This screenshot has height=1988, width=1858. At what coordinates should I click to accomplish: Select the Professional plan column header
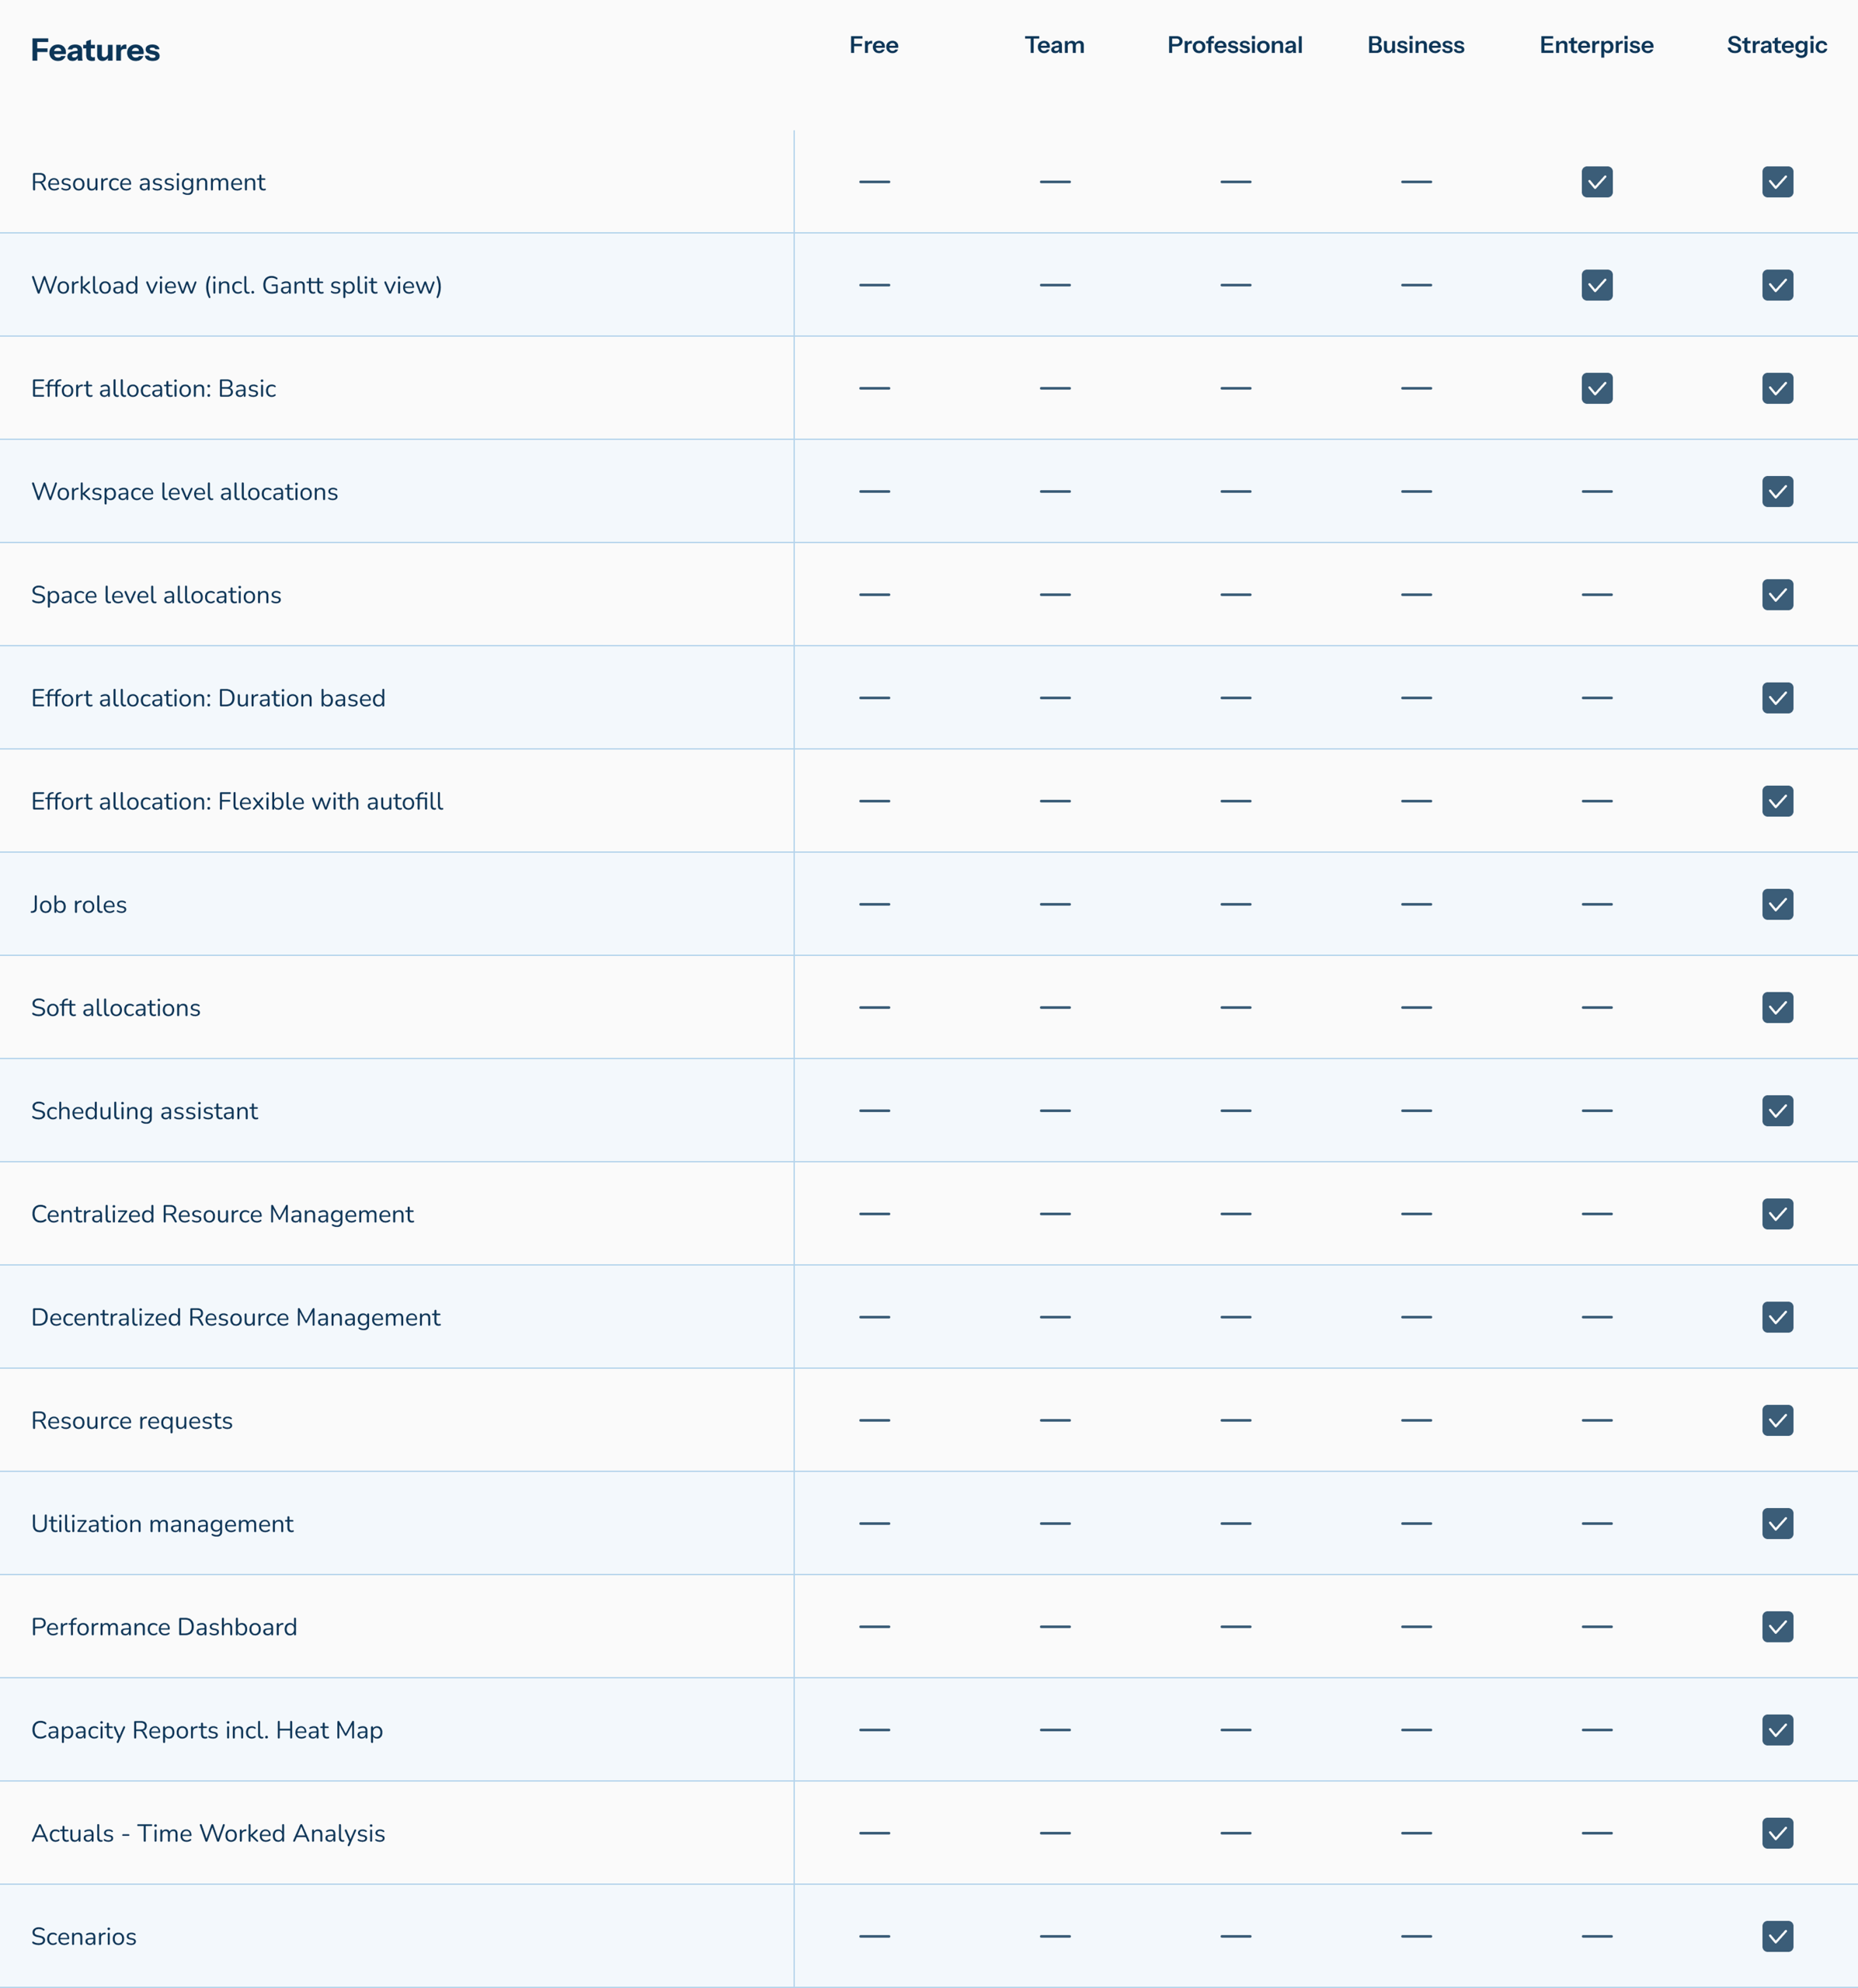[1235, 45]
